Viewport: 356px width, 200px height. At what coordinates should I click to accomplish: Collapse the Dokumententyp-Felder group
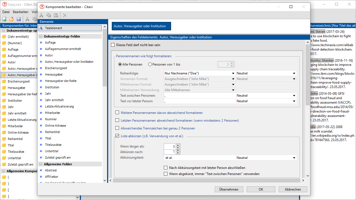(x=41, y=36)
